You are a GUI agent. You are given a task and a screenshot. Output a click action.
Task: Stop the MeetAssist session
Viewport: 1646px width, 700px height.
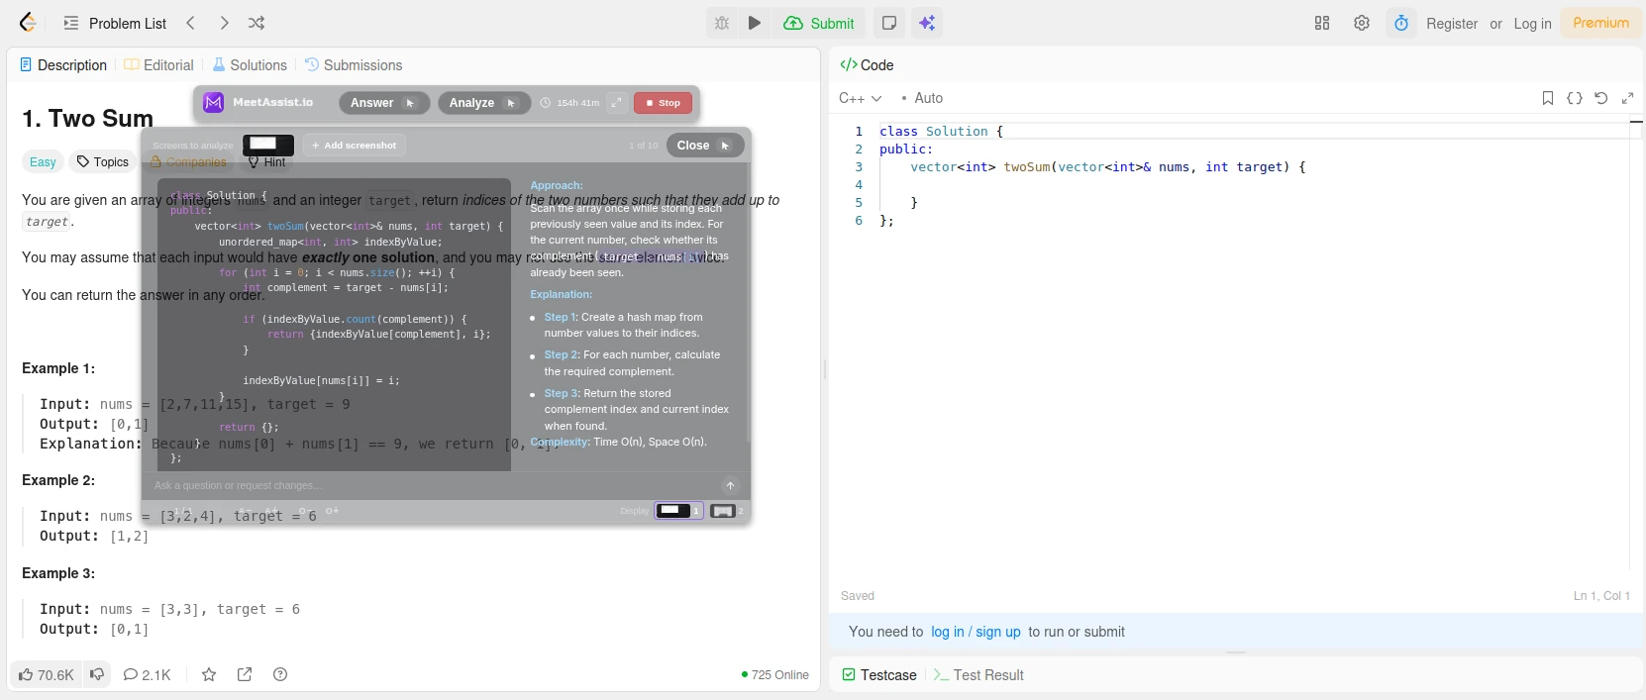(x=663, y=103)
